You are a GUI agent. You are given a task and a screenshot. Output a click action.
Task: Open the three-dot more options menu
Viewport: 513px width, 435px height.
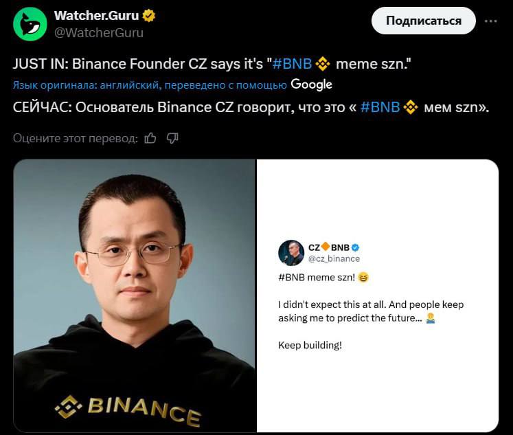[x=491, y=21]
